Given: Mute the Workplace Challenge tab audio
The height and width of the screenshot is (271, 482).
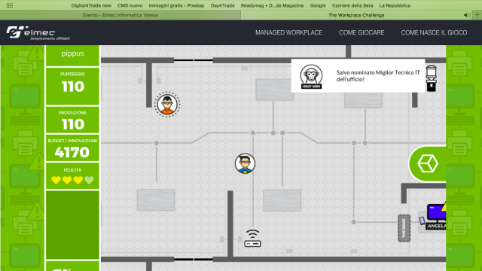Looking at the screenshot, I should pos(467,15).
